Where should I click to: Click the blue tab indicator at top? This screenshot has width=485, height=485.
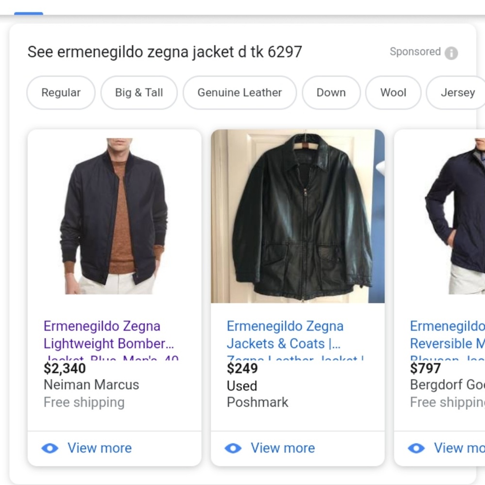30,12
